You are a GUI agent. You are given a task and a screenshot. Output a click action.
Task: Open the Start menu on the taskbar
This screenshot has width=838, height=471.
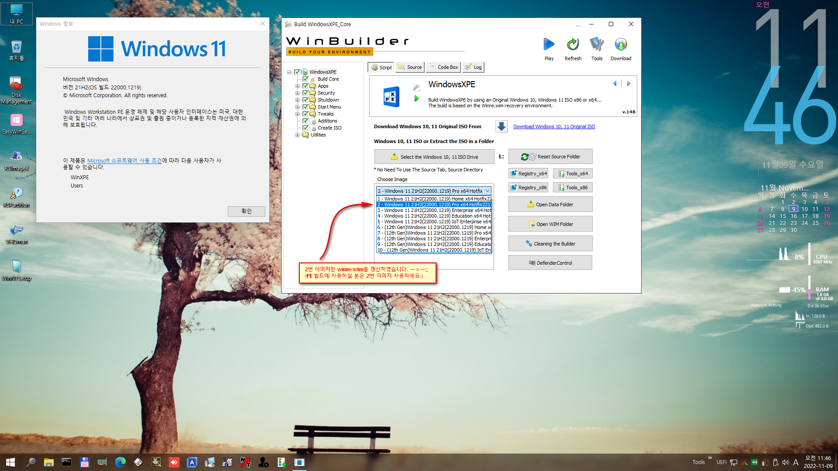point(10,462)
